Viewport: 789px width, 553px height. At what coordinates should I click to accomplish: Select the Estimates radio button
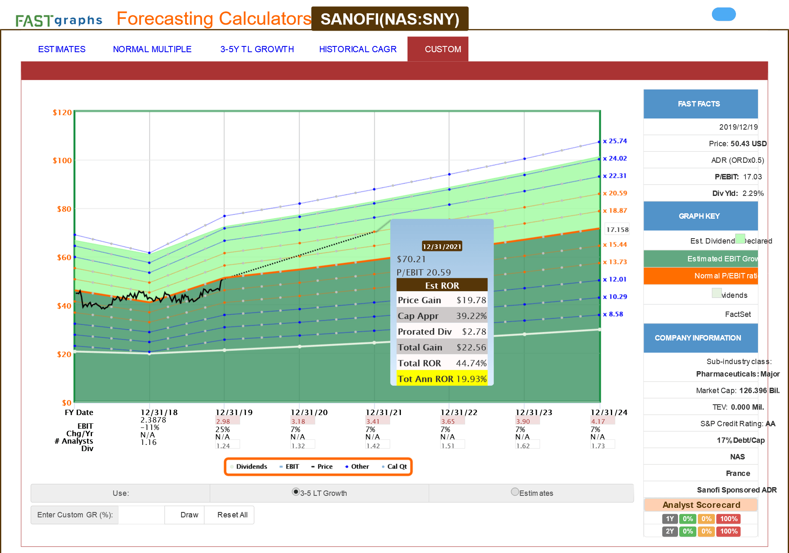[515, 492]
